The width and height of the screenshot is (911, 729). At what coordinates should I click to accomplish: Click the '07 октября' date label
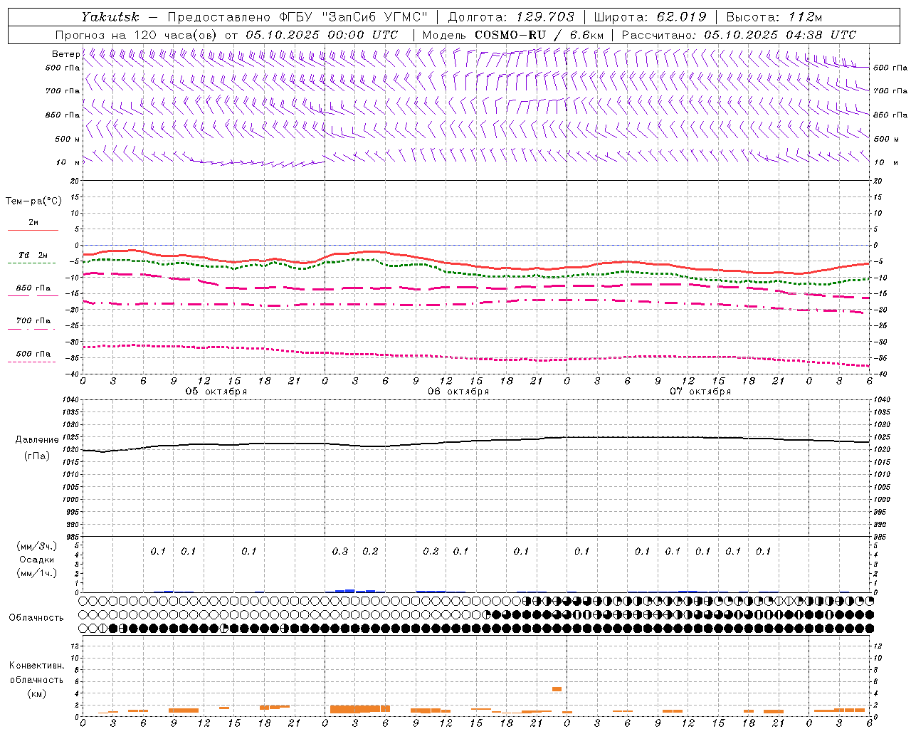[x=700, y=392]
